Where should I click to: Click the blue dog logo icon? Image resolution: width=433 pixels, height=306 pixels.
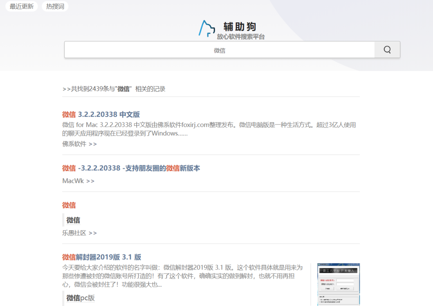207,28
